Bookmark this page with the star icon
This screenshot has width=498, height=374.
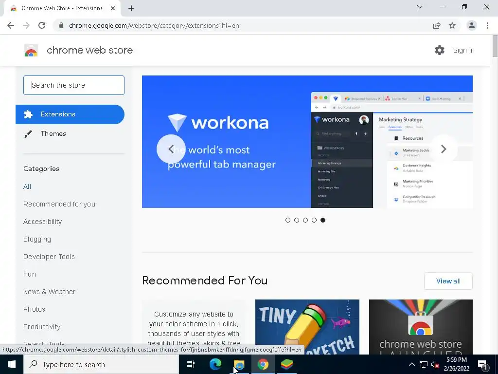[x=452, y=25]
